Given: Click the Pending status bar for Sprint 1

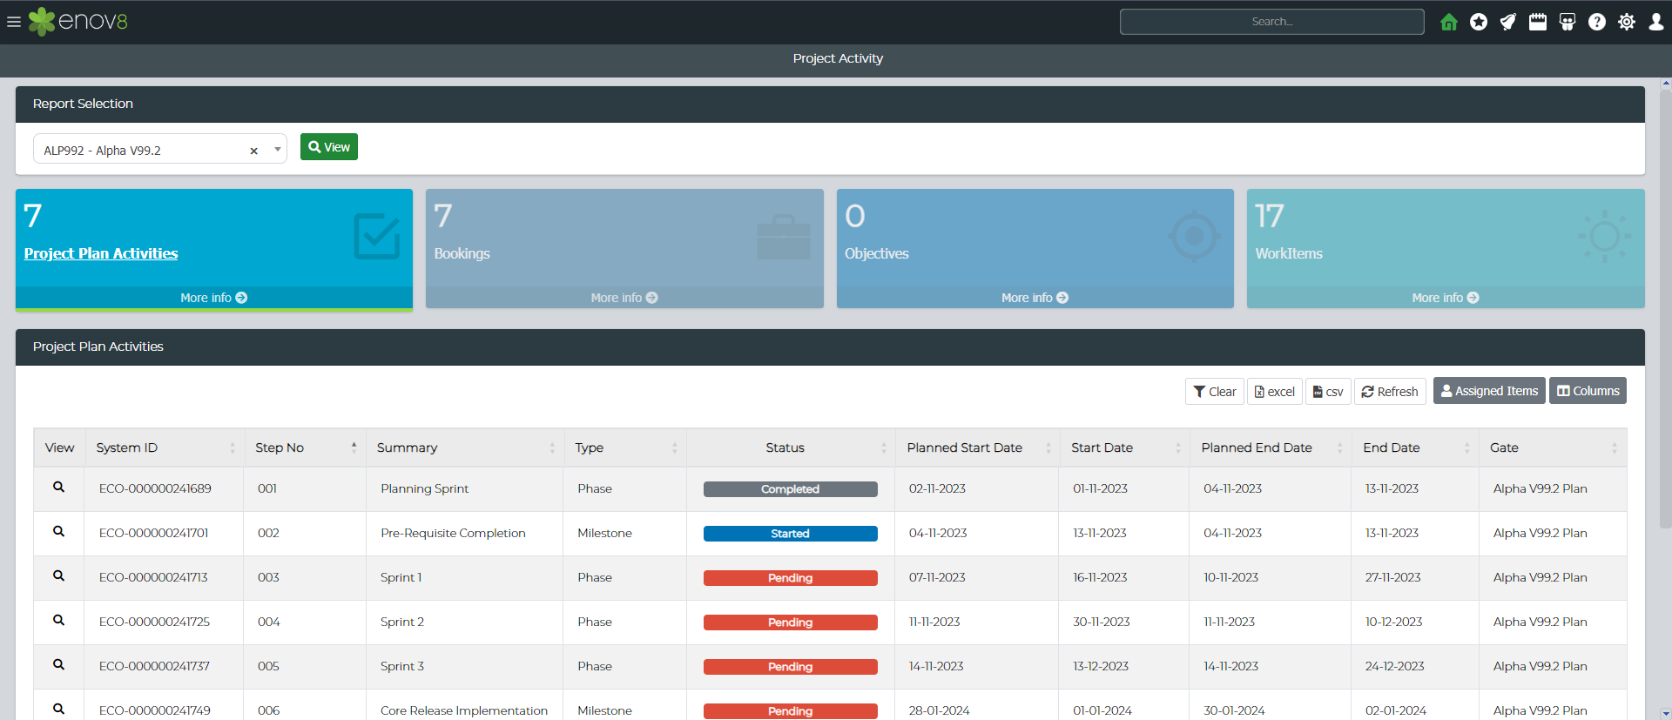Looking at the screenshot, I should pos(791,578).
